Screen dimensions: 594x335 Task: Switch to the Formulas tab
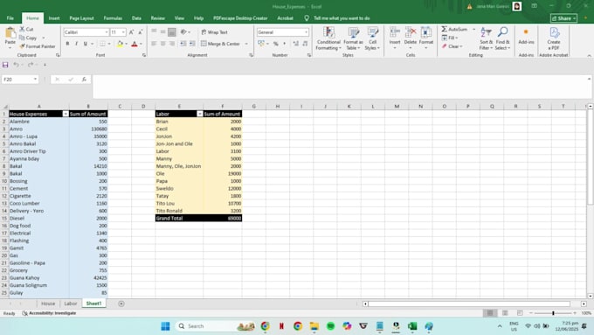pos(113,18)
